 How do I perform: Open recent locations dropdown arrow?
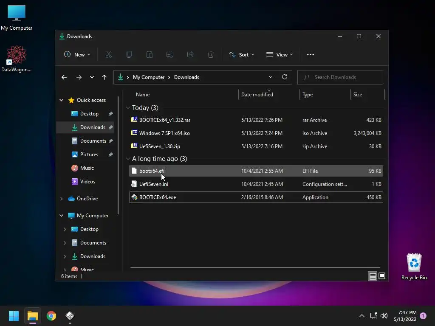(92, 77)
